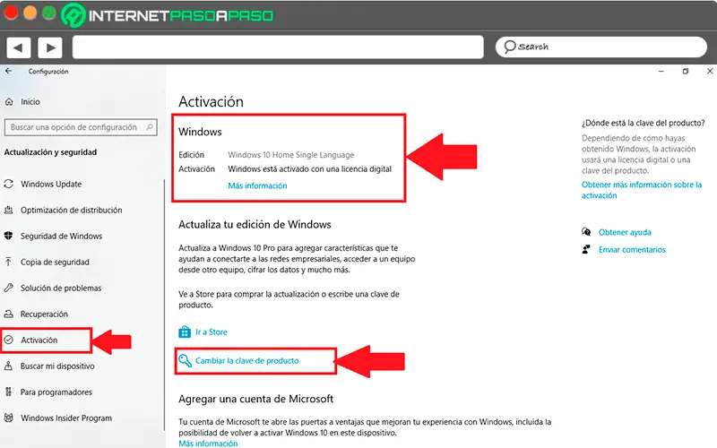Open Windows Update section
The width and height of the screenshot is (717, 448).
point(51,184)
